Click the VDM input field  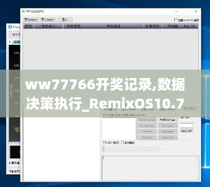(x=187, y=125)
